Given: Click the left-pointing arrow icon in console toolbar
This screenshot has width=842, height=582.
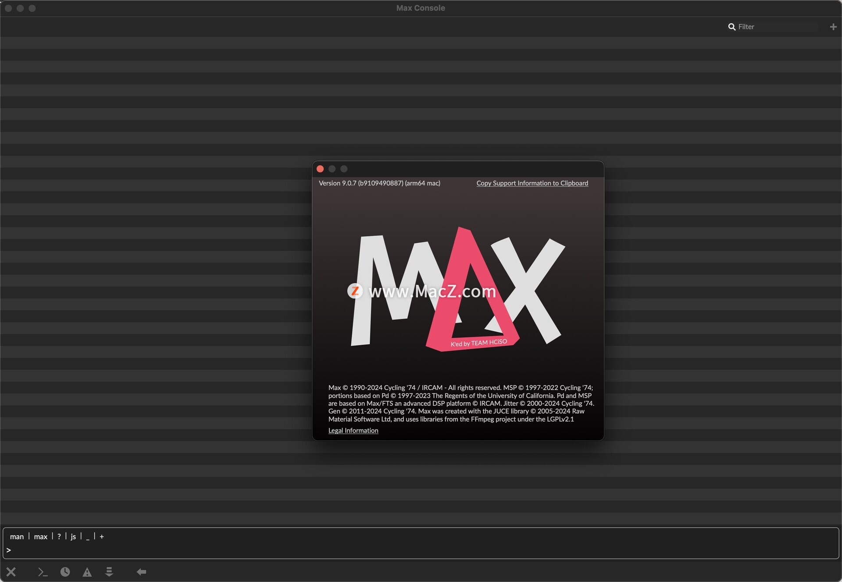Looking at the screenshot, I should [141, 572].
